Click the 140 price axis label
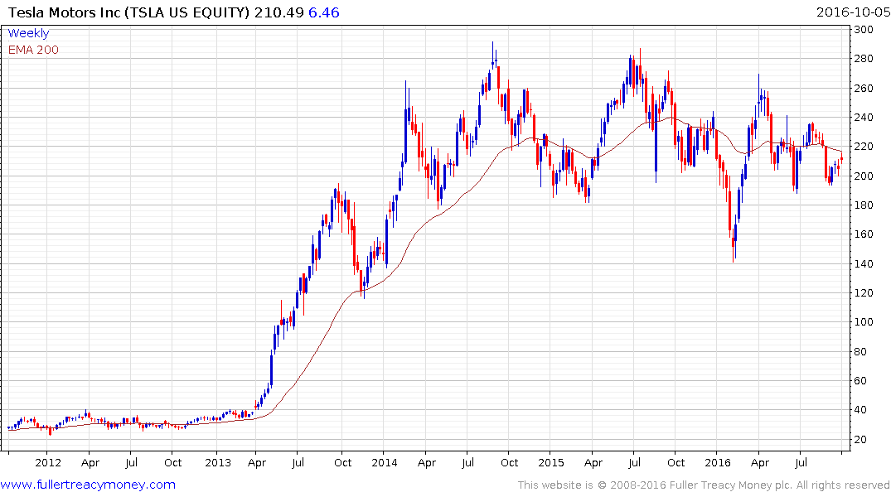891x497 pixels. [864, 263]
